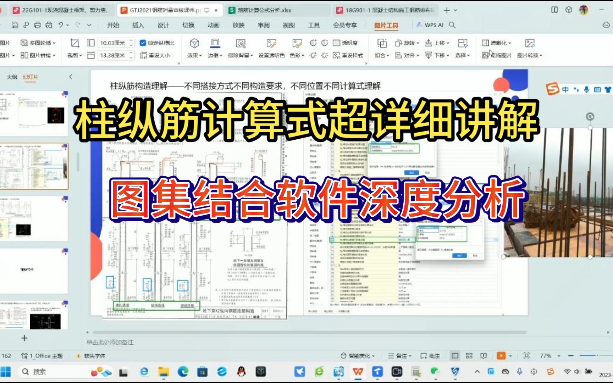Open the 边框 border dropdown
613x383 pixels.
pyautogui.click(x=215, y=55)
